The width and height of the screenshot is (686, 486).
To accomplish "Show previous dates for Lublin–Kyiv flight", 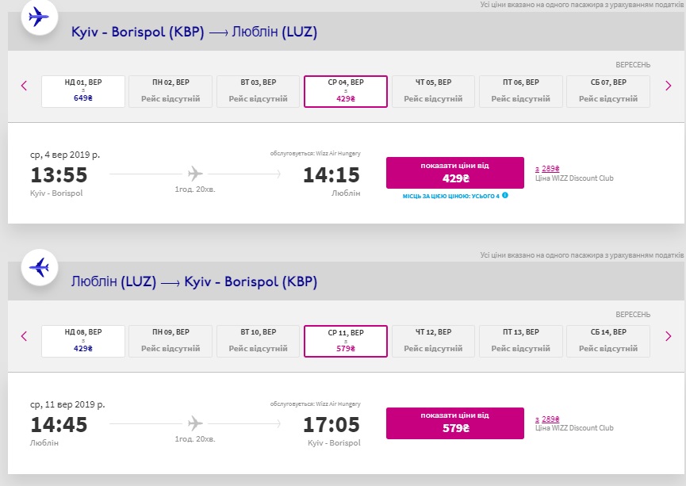I will coord(24,336).
